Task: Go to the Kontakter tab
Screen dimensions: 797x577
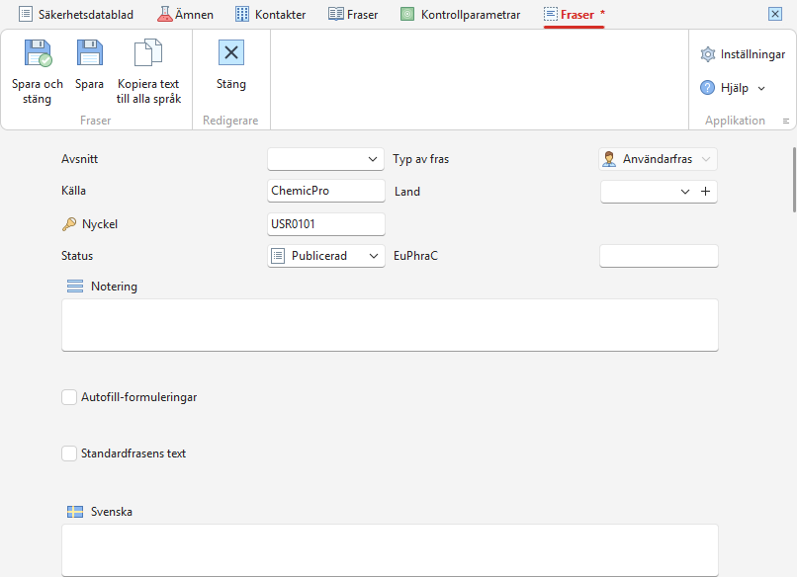Action: pyautogui.click(x=271, y=14)
